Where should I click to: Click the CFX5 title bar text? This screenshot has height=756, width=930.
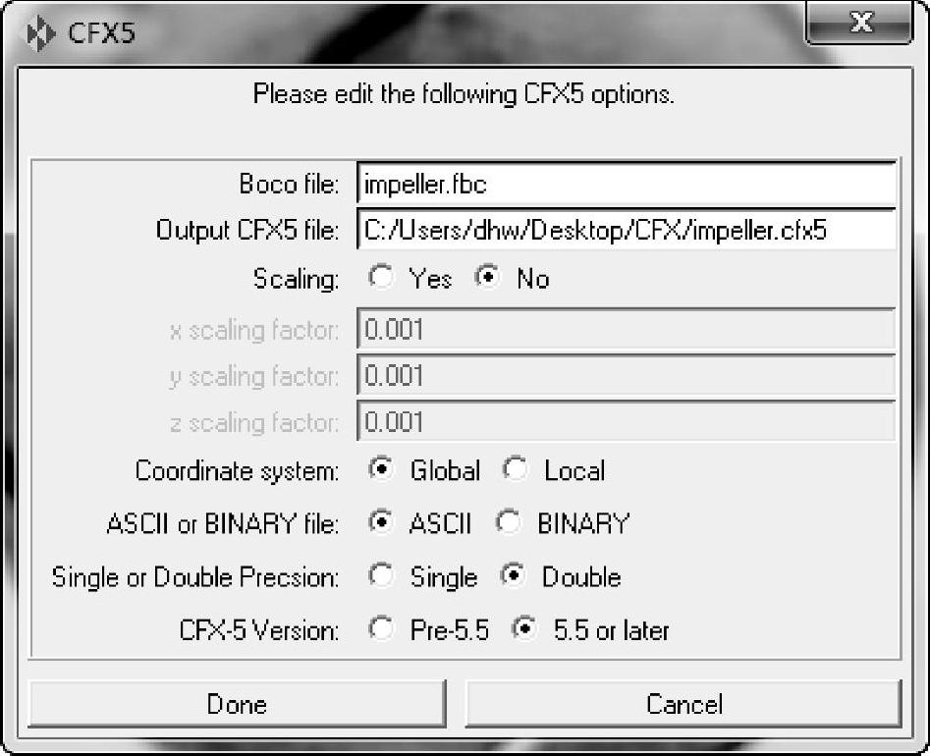[x=101, y=32]
